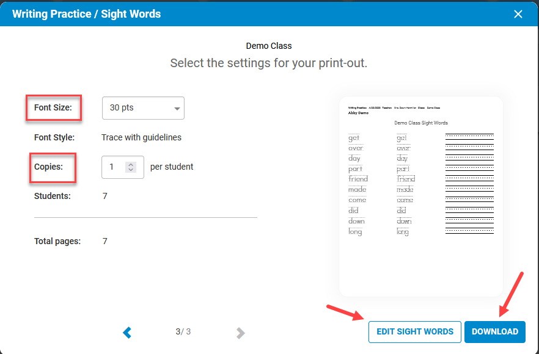Click the Copies label
The height and width of the screenshot is (354, 539).
click(48, 167)
